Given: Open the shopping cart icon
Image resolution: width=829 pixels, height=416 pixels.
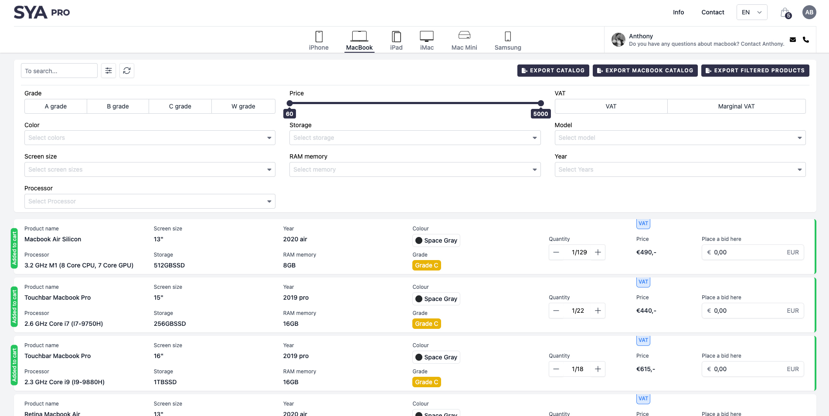Looking at the screenshot, I should [x=785, y=13].
